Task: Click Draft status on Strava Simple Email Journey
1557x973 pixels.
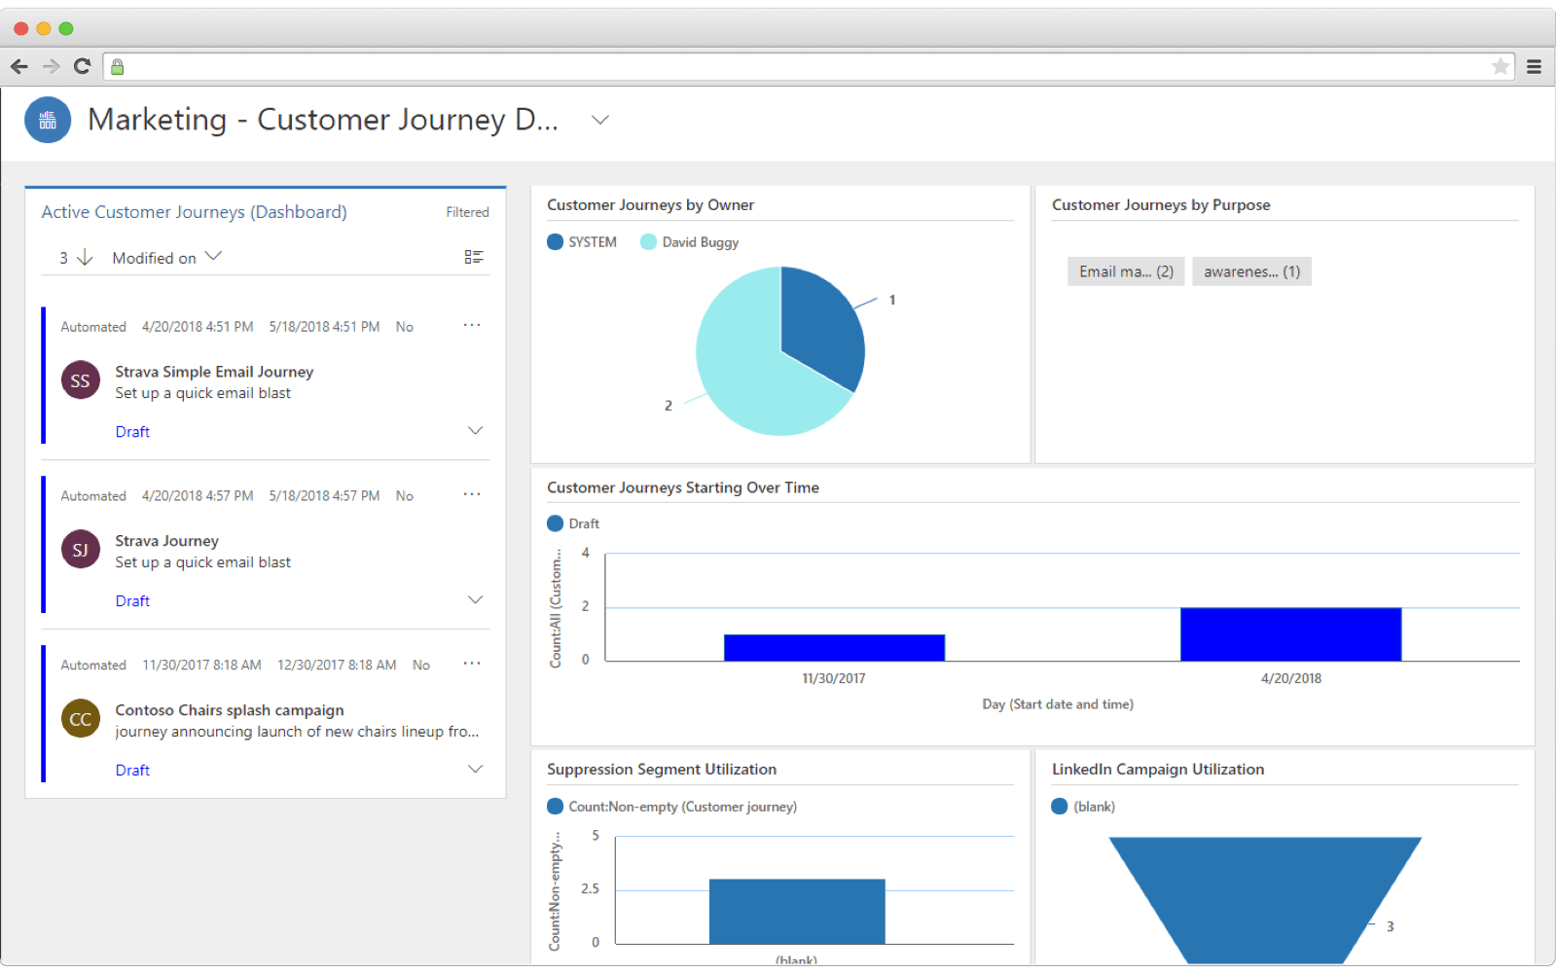Action: click(x=132, y=432)
